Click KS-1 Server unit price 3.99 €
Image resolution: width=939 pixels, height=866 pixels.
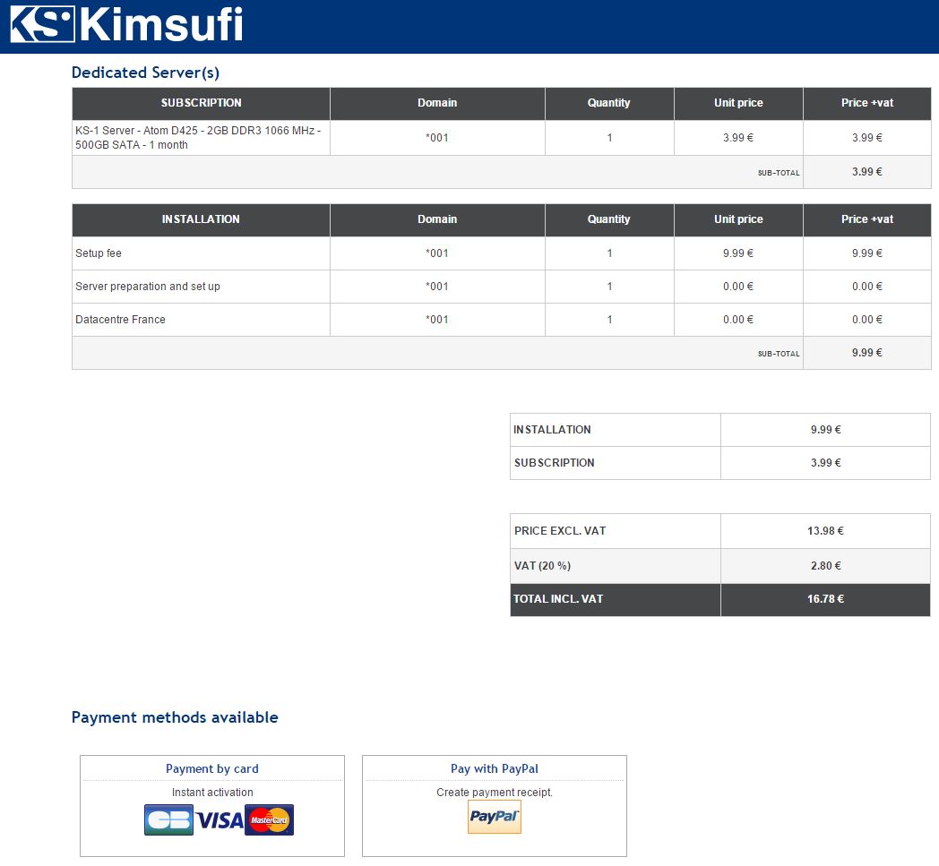[x=737, y=138]
